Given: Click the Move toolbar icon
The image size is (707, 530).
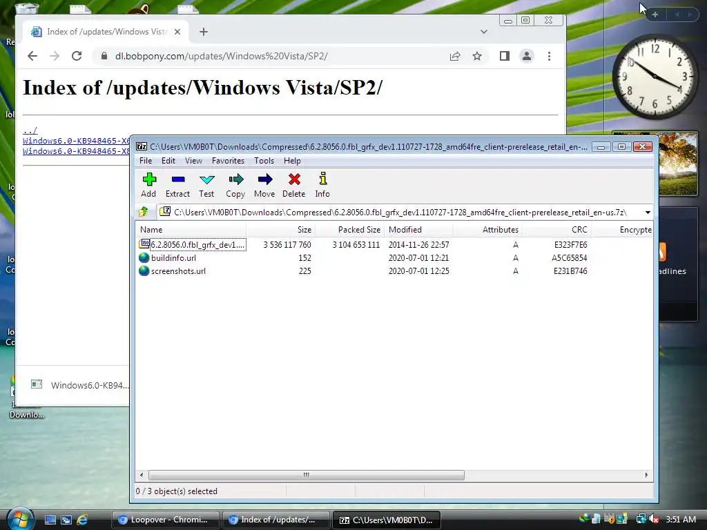Looking at the screenshot, I should 264,185.
